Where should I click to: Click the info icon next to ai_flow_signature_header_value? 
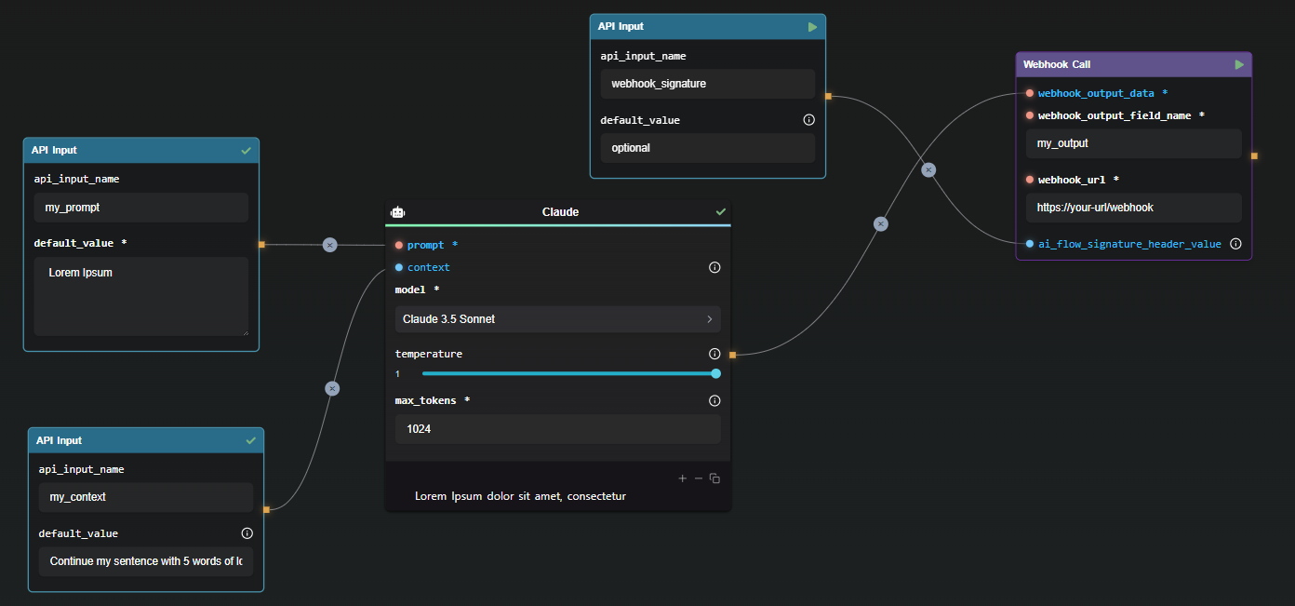coord(1235,243)
